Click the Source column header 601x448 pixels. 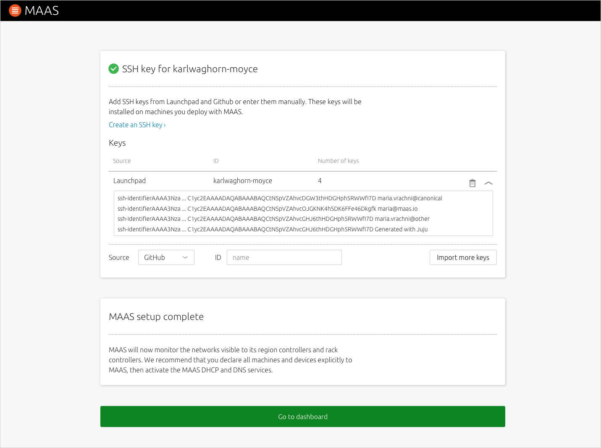pyautogui.click(x=122, y=161)
